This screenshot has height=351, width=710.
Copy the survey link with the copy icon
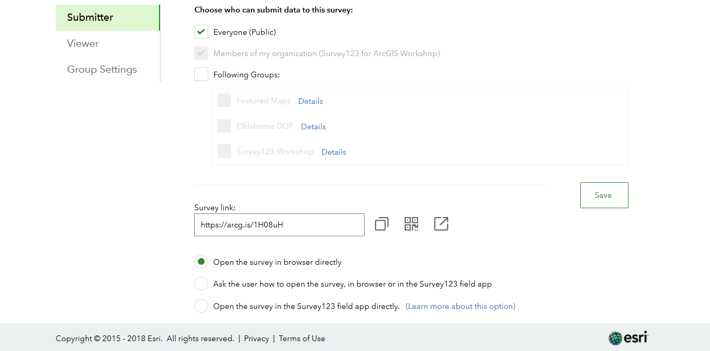tap(381, 224)
